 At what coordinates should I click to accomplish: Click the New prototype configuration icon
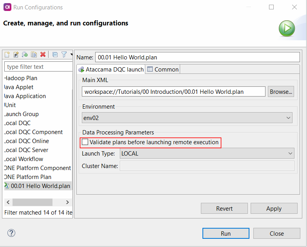(16, 55)
